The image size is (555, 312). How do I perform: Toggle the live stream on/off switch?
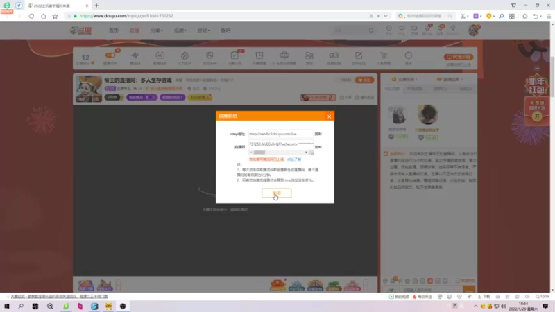click(x=110, y=55)
